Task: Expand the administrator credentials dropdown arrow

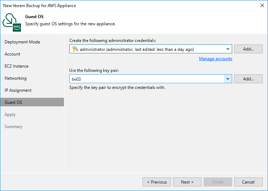Action: pyautogui.click(x=228, y=49)
